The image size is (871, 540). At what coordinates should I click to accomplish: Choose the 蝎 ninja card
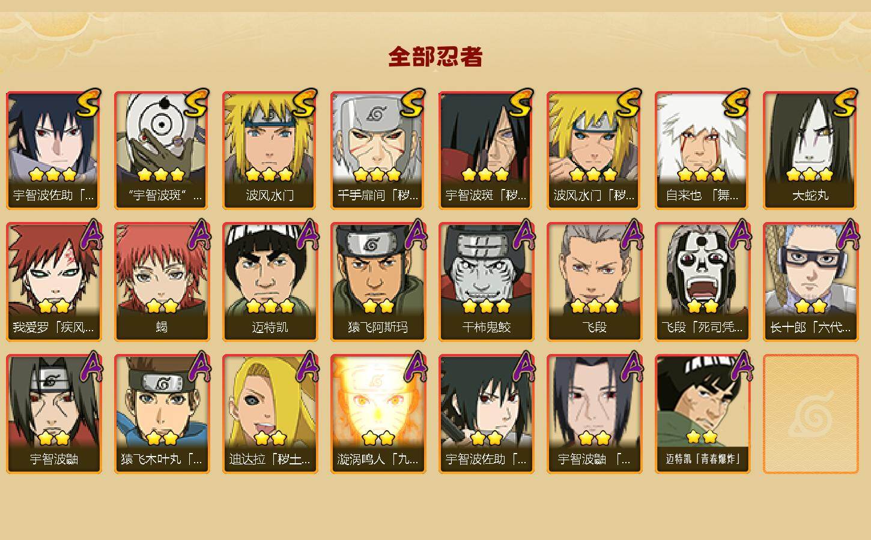pos(162,283)
